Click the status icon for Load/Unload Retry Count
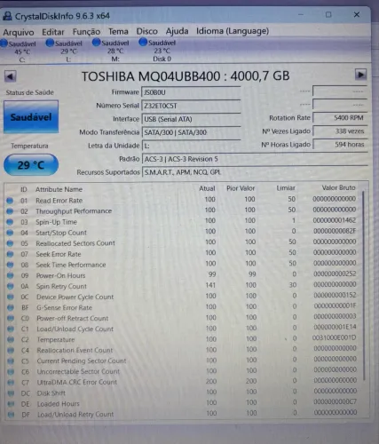Viewport: 379px width, 444px height. [12, 415]
